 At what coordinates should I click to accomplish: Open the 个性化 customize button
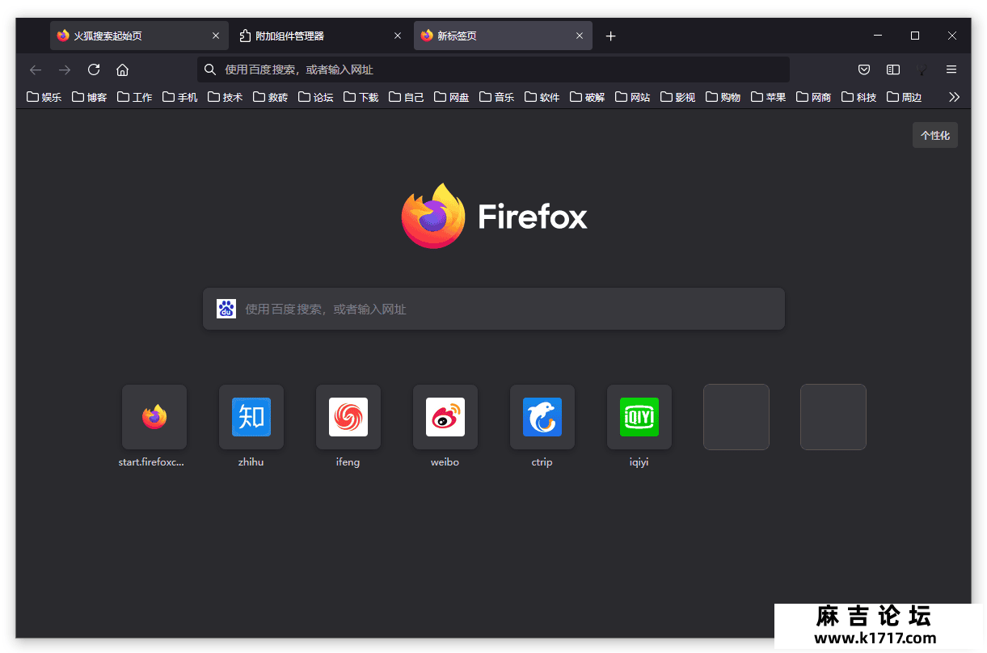pyautogui.click(x=935, y=136)
